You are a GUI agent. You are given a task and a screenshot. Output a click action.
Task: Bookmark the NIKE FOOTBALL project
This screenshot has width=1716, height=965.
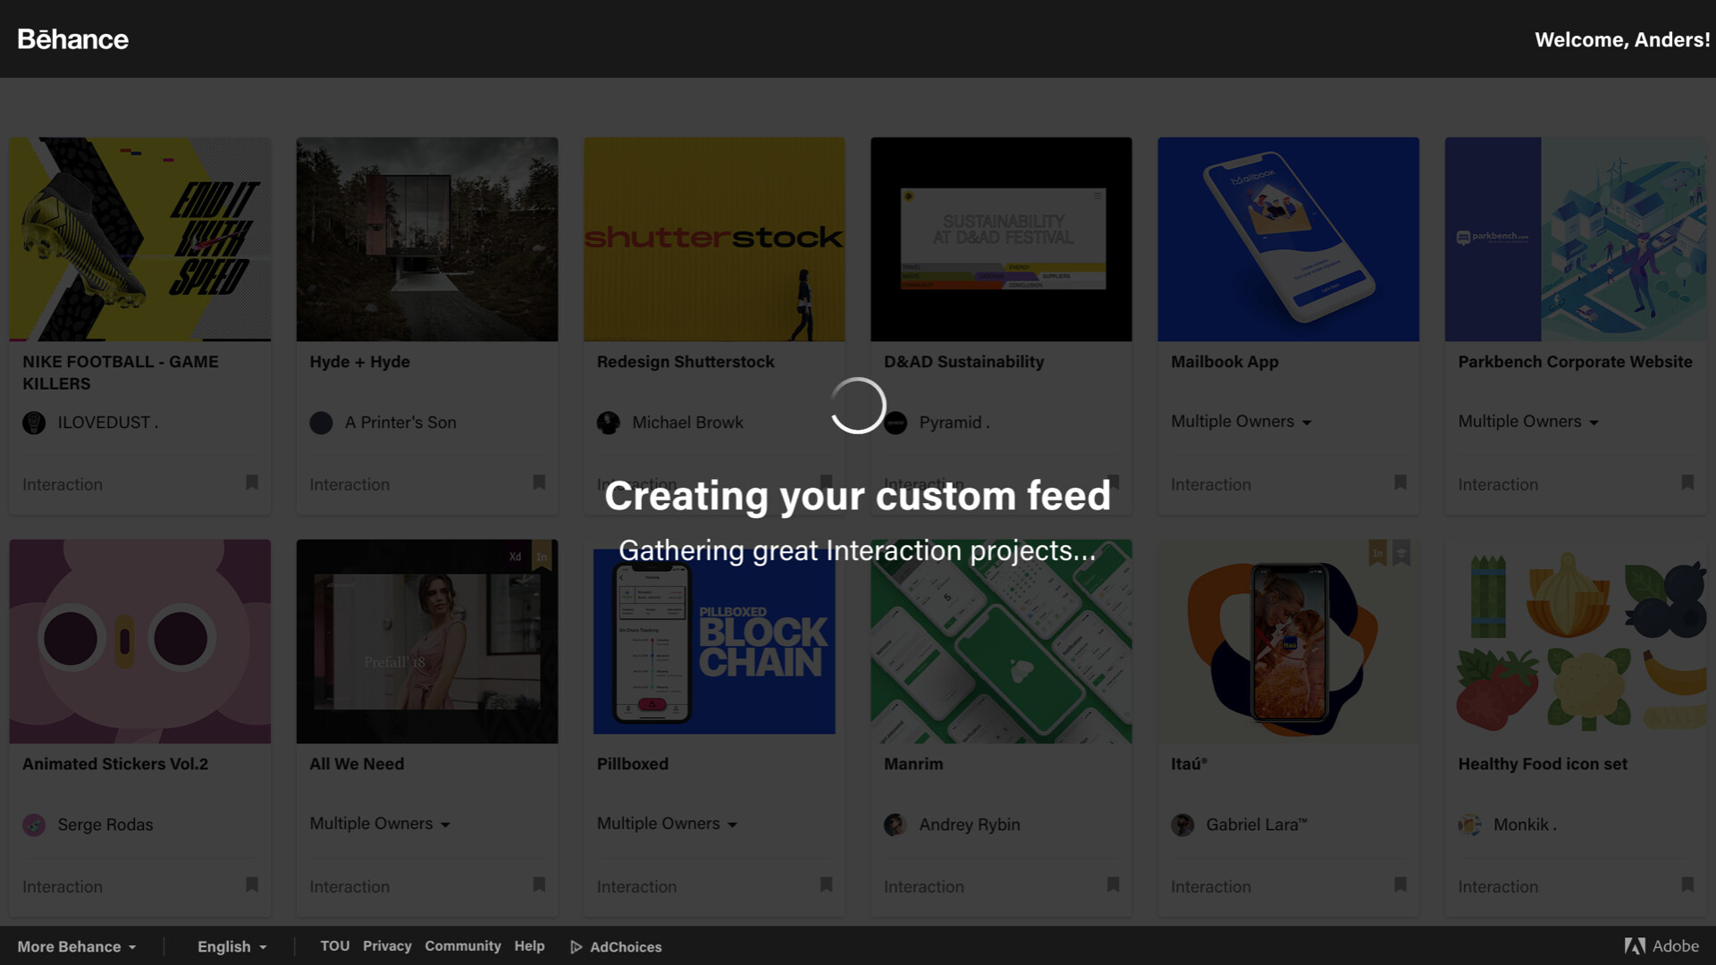(x=252, y=482)
